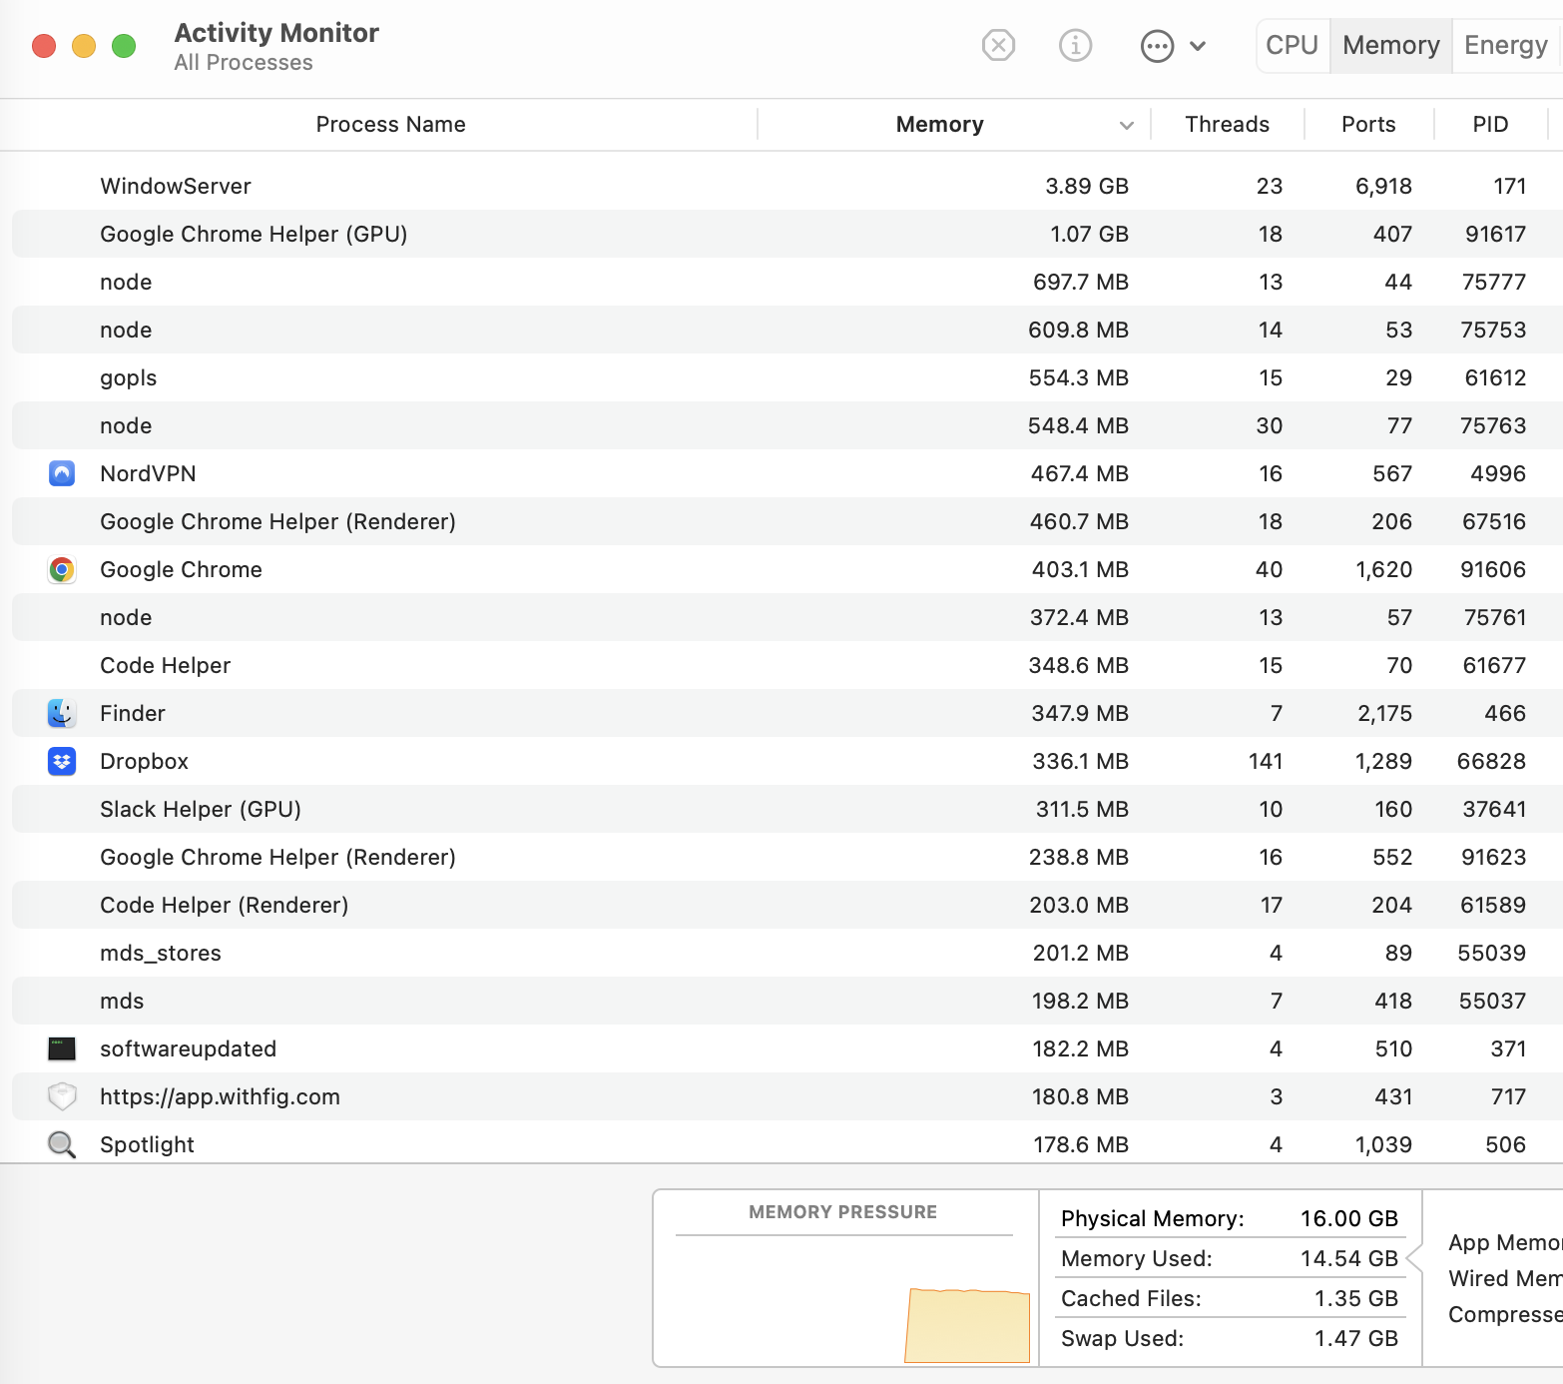Click the app.withfig.com shield icon
Screen dimensions: 1563x1384
[x=62, y=1096]
